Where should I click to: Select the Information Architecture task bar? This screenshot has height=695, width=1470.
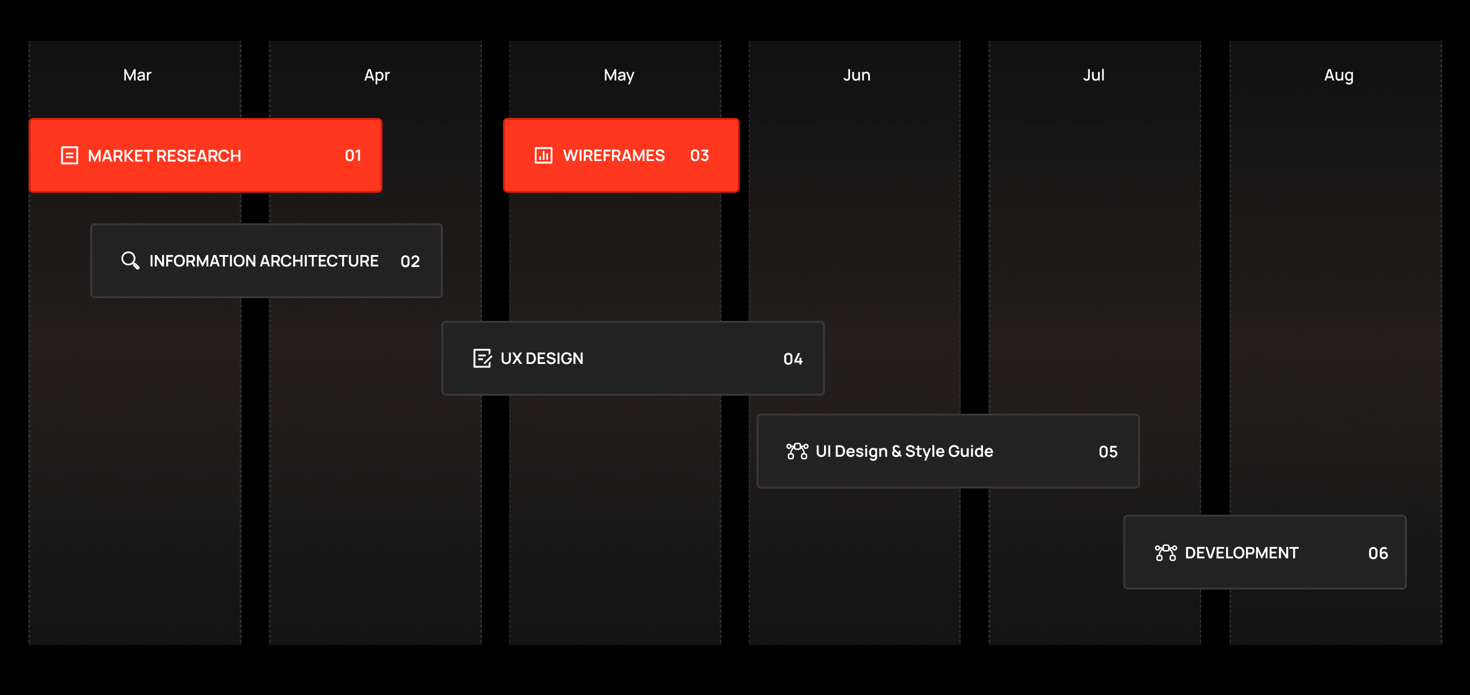click(266, 261)
